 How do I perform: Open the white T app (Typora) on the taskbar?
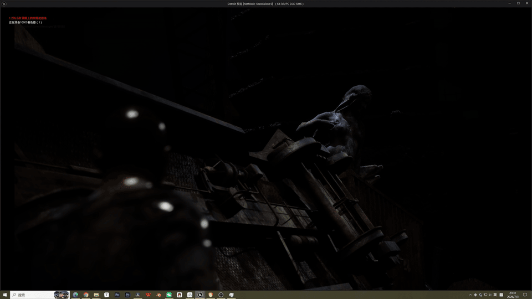tap(106, 295)
